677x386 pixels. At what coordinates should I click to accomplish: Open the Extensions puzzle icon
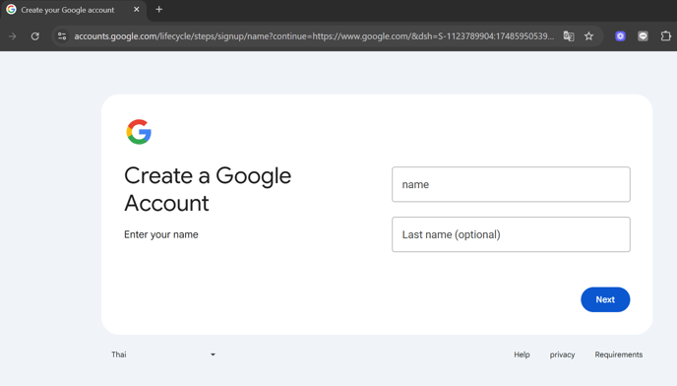[666, 36]
